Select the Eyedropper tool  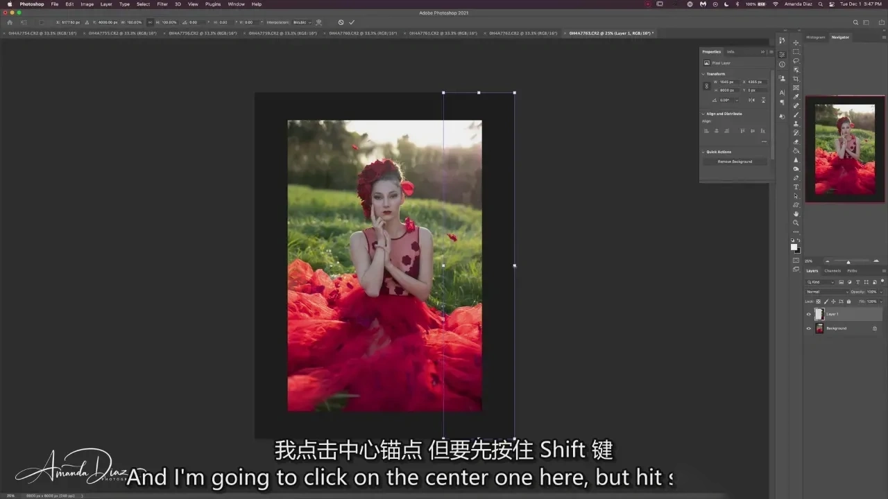(796, 97)
